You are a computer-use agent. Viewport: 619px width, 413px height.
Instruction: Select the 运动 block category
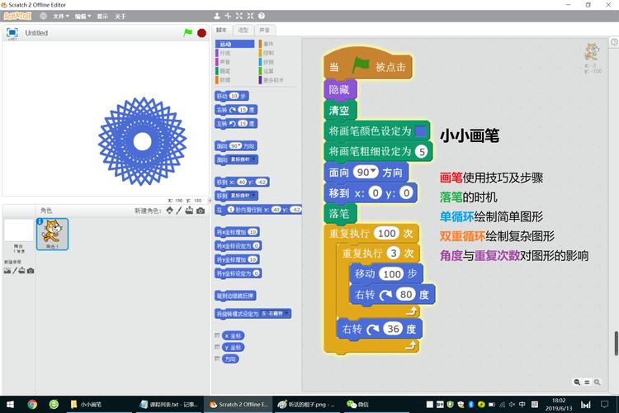coord(235,44)
